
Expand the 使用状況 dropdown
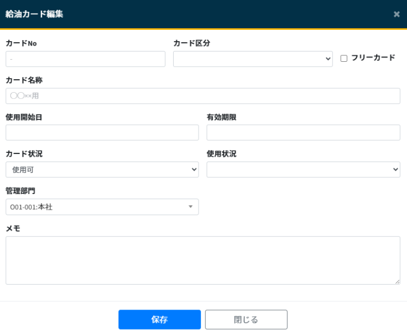pyautogui.click(x=303, y=170)
